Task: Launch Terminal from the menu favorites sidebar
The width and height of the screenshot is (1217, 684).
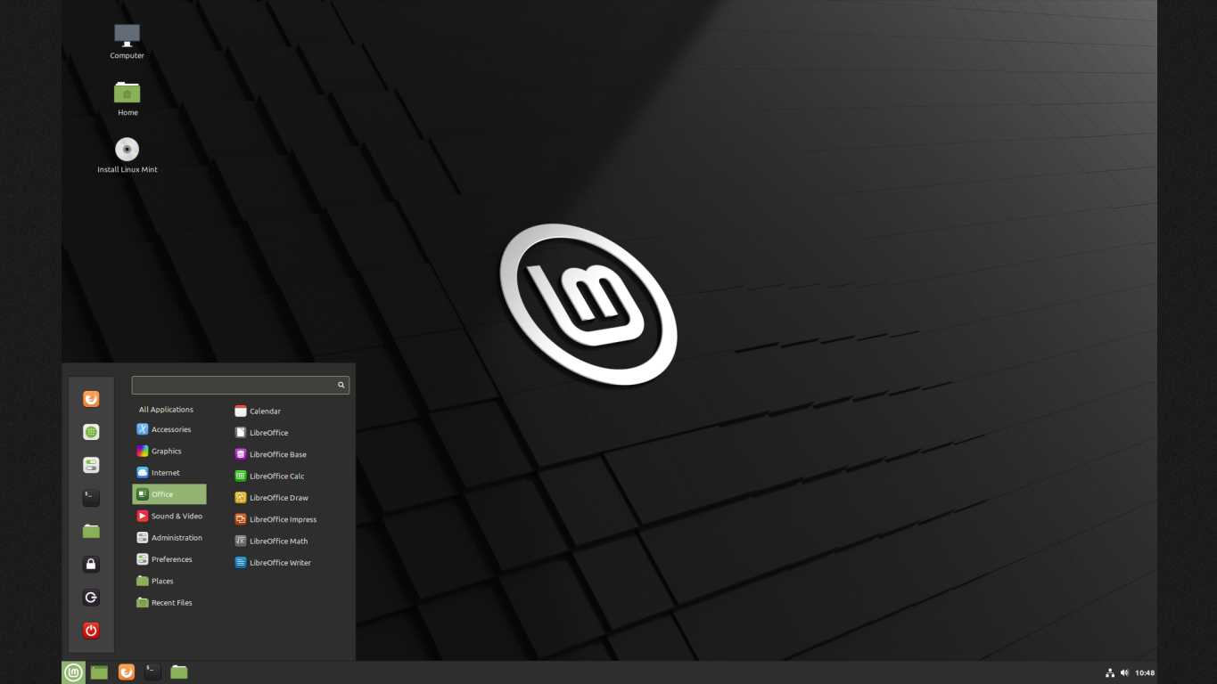Action: tap(91, 498)
